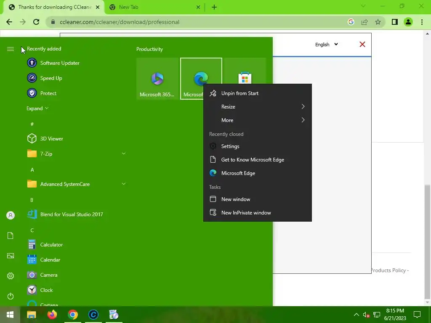431x323 pixels.
Task: Open More submenu
Action: [257, 120]
